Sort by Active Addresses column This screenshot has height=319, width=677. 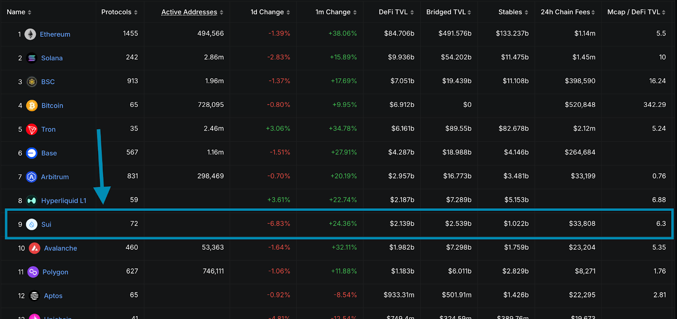click(193, 12)
